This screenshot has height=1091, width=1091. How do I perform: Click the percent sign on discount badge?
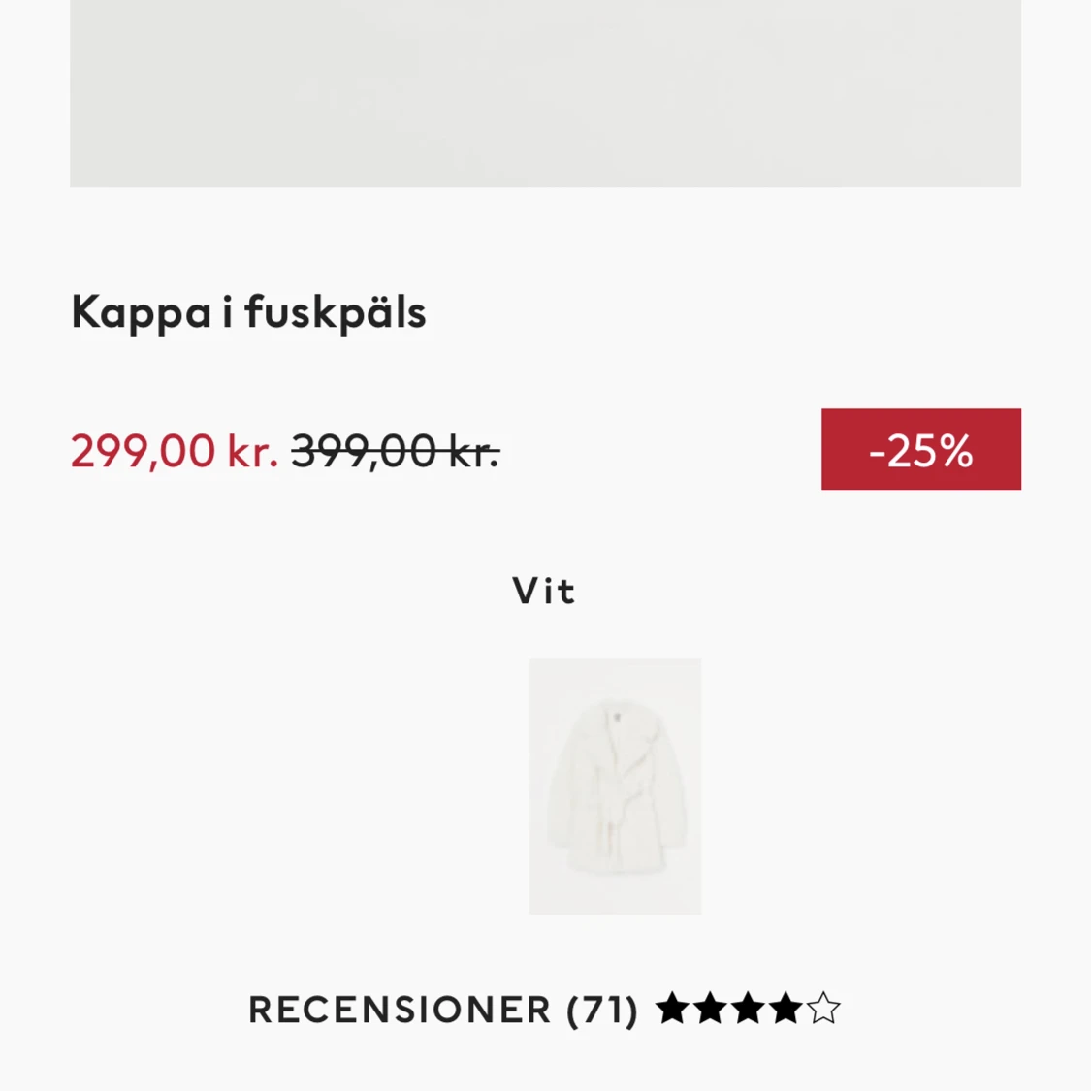[x=952, y=451]
